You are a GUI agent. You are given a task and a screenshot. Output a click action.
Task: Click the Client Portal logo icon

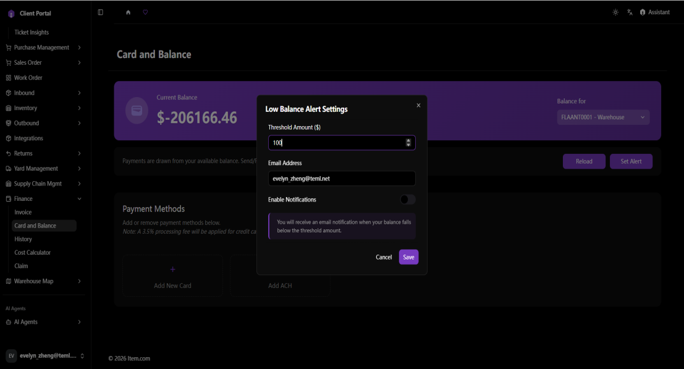[11, 14]
